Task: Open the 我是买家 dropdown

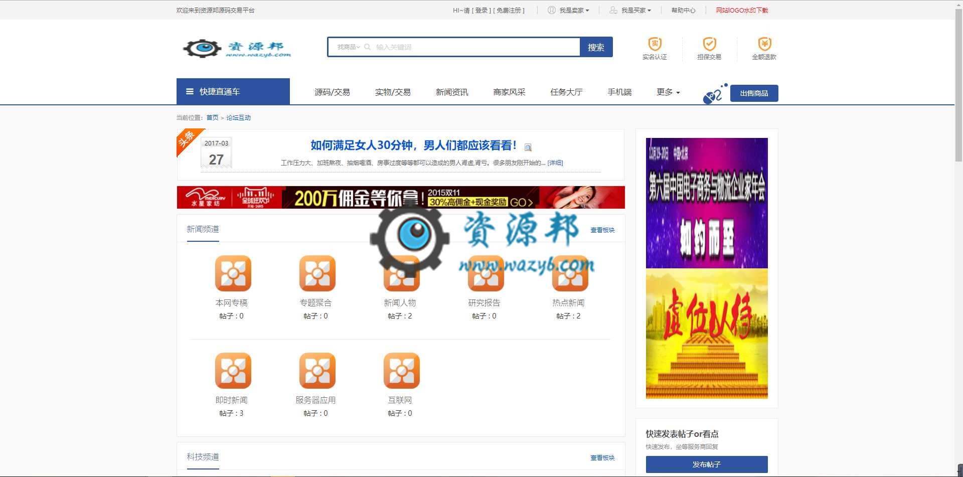Action: click(x=636, y=10)
